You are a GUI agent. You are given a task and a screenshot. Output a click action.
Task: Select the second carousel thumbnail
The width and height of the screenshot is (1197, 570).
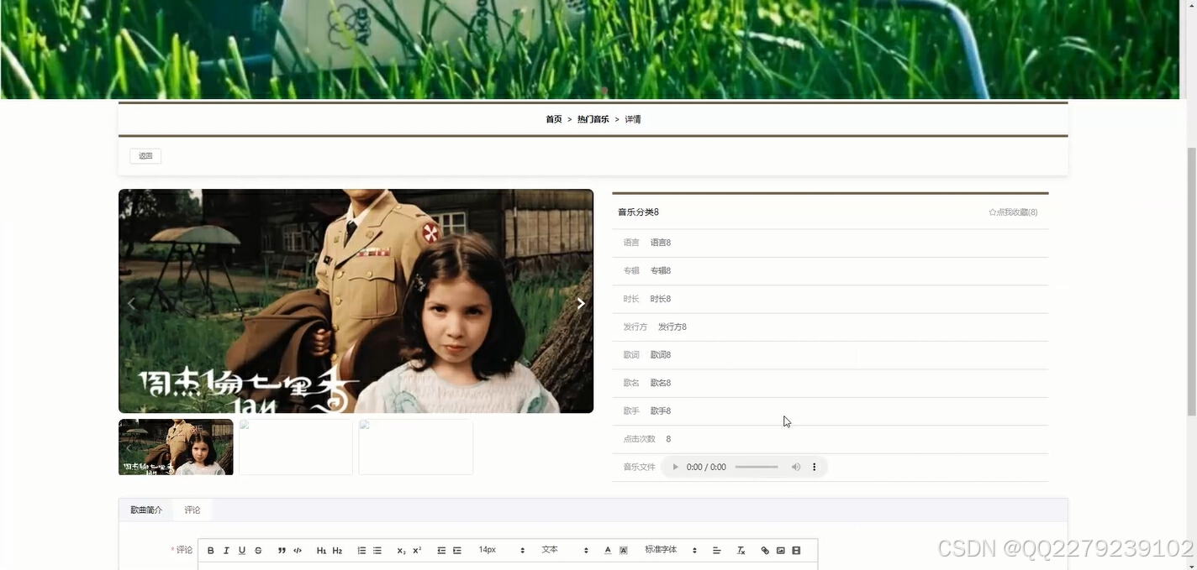pyautogui.click(x=296, y=447)
